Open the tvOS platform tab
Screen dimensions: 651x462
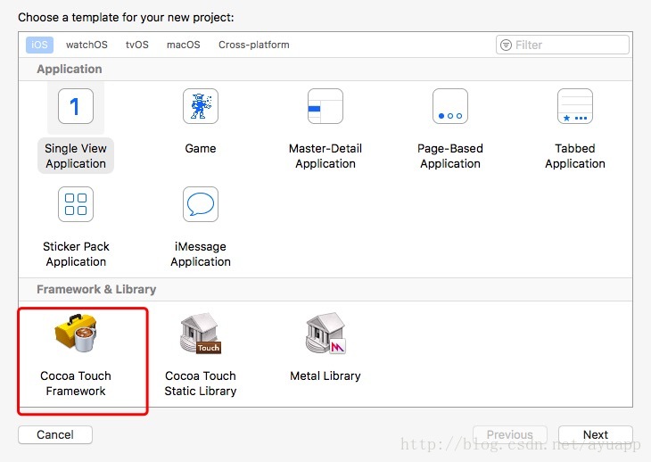(137, 45)
